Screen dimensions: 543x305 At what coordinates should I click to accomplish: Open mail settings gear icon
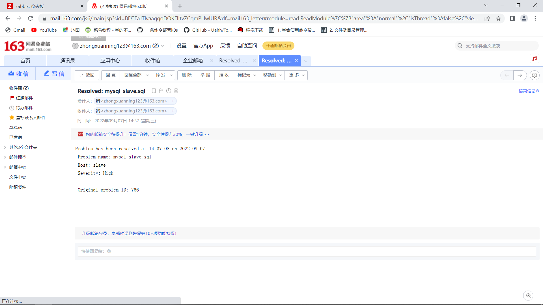[534, 75]
